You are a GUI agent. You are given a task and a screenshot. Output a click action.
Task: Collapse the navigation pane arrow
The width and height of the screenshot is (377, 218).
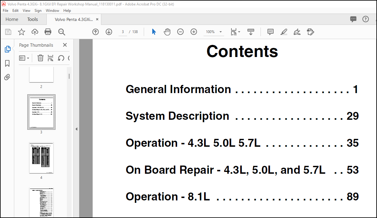(76, 129)
